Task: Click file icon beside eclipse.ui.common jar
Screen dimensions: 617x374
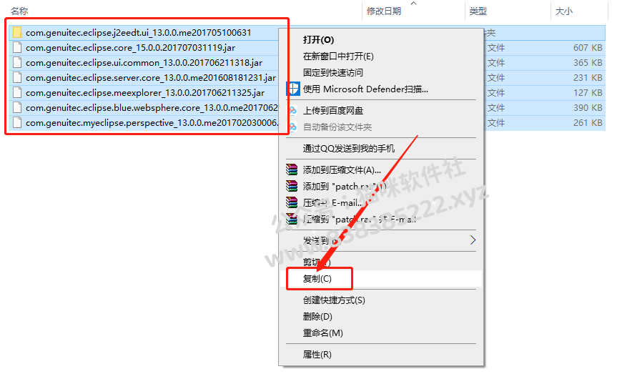Action: point(17,63)
